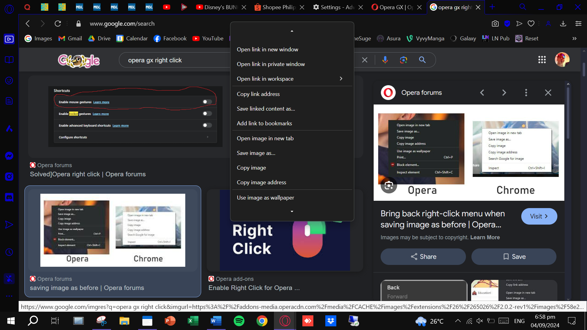Select Open link in new window
Viewport: 587px width, 330px height.
(292, 50)
